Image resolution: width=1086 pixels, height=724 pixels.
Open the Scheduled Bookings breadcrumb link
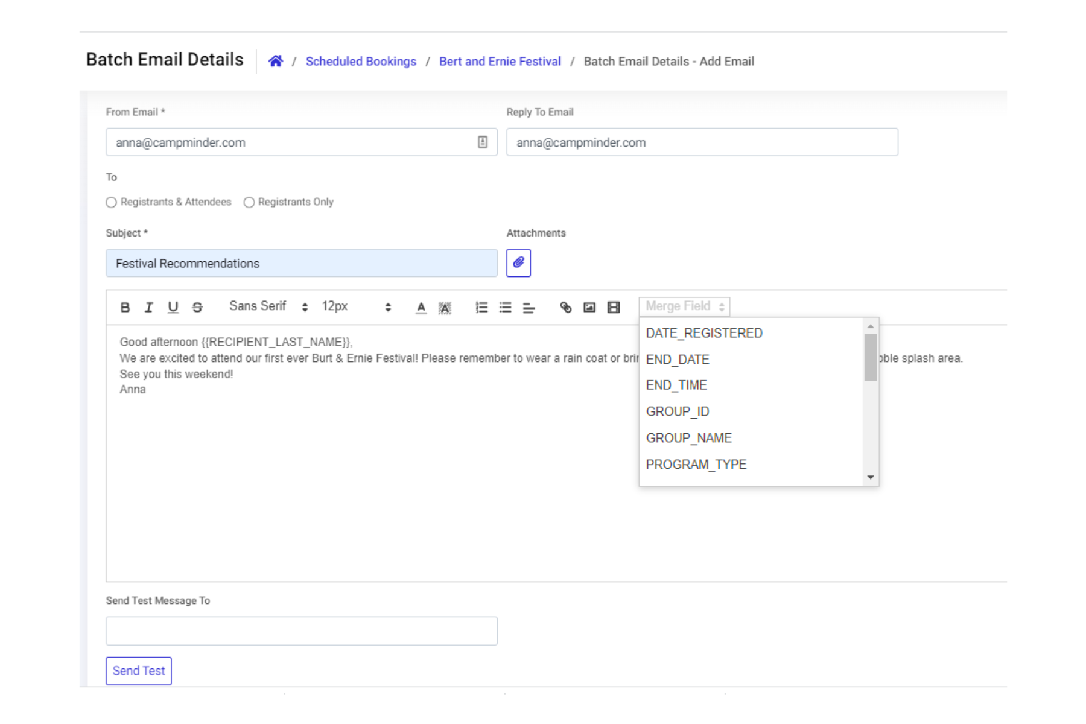[361, 62]
